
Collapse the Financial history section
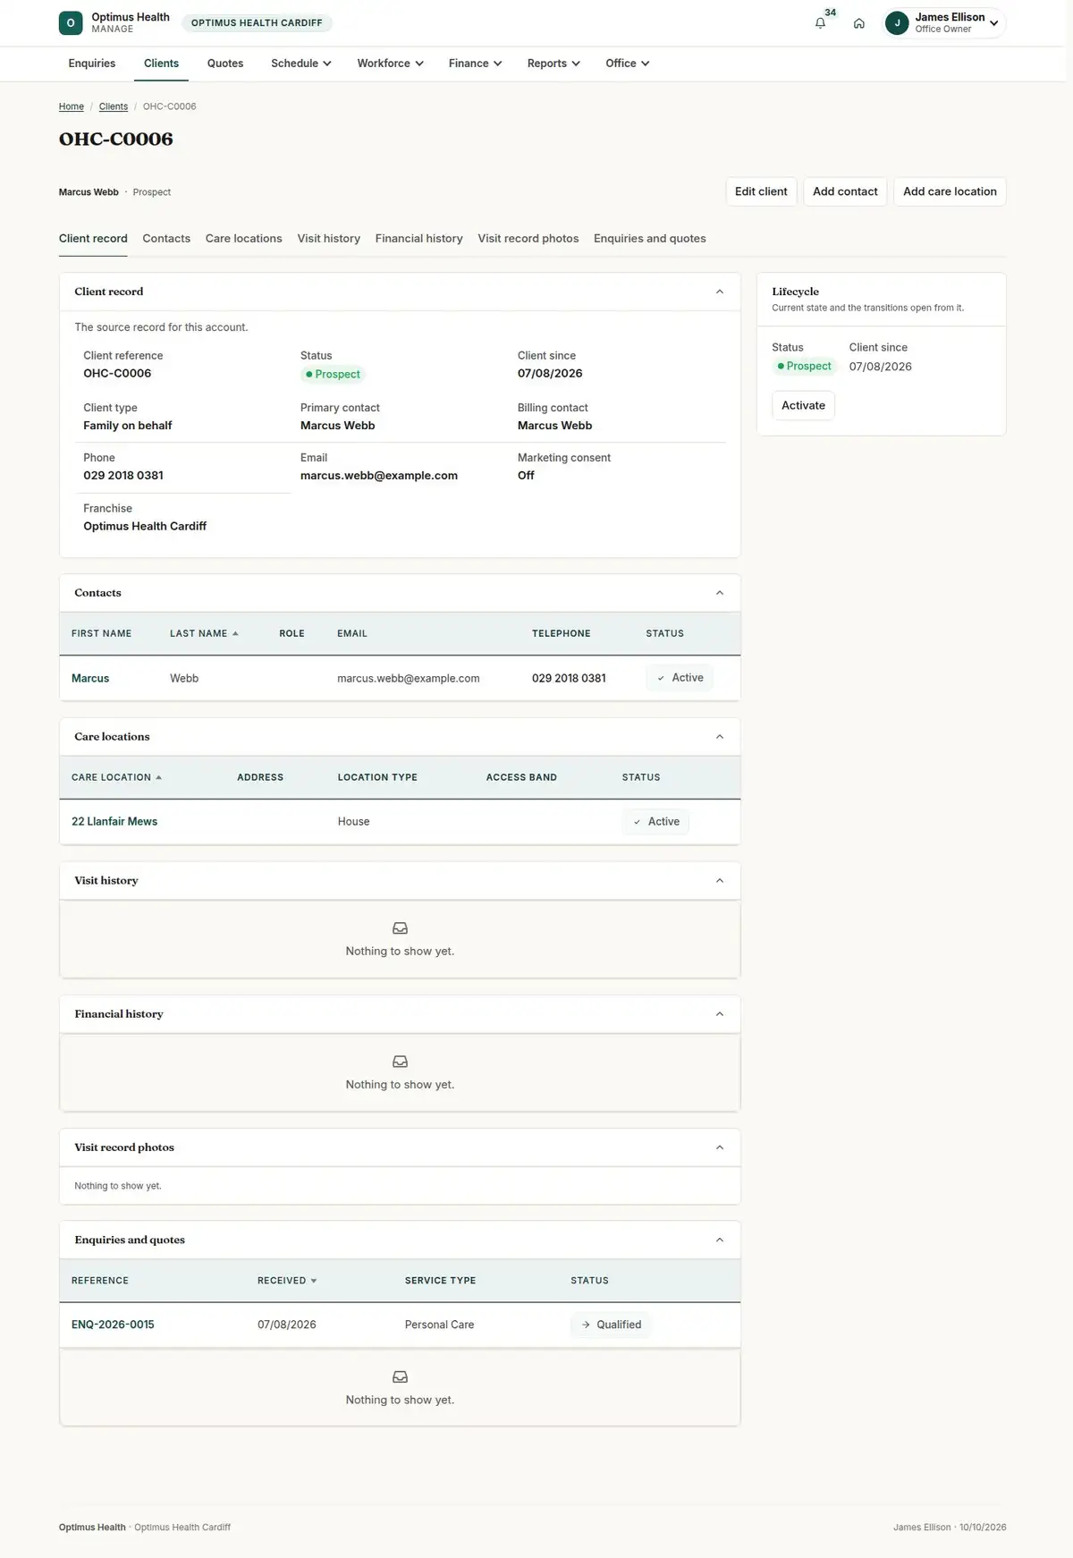[720, 1014]
